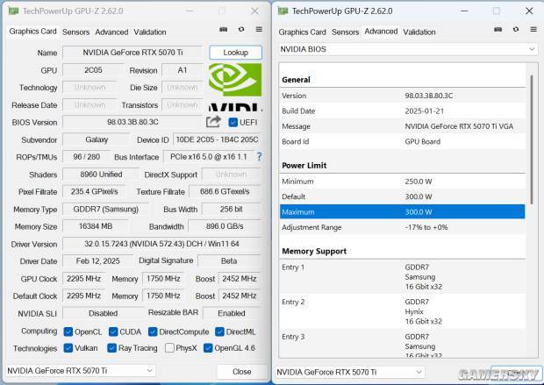Screen dimensions: 544x385
Task: Click the refresh icon in right GPU-Z window
Action: (516, 30)
